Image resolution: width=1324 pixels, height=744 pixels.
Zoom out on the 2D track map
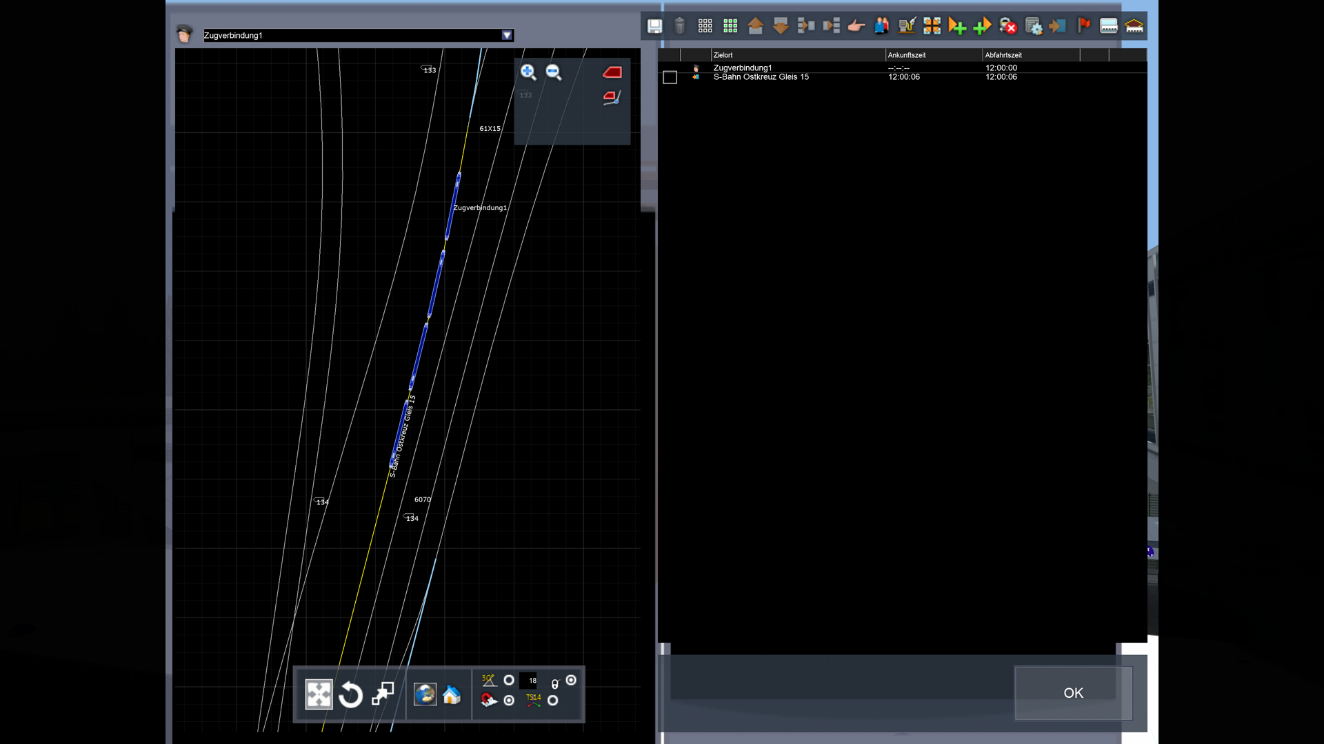point(554,72)
